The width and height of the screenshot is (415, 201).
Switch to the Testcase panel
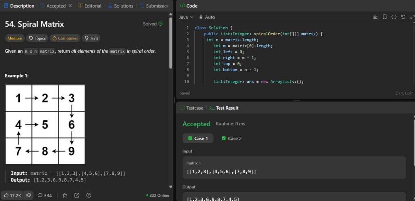[x=194, y=108]
